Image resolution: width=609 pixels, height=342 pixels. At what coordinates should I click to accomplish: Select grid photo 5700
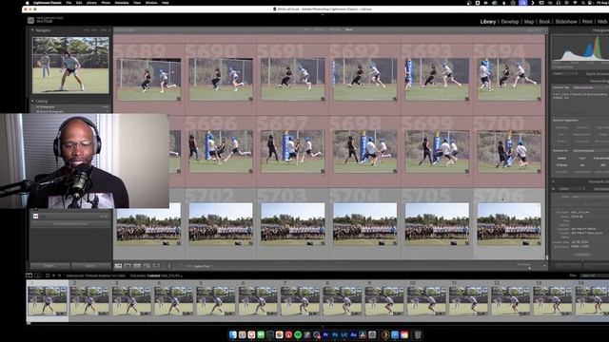point(509,152)
